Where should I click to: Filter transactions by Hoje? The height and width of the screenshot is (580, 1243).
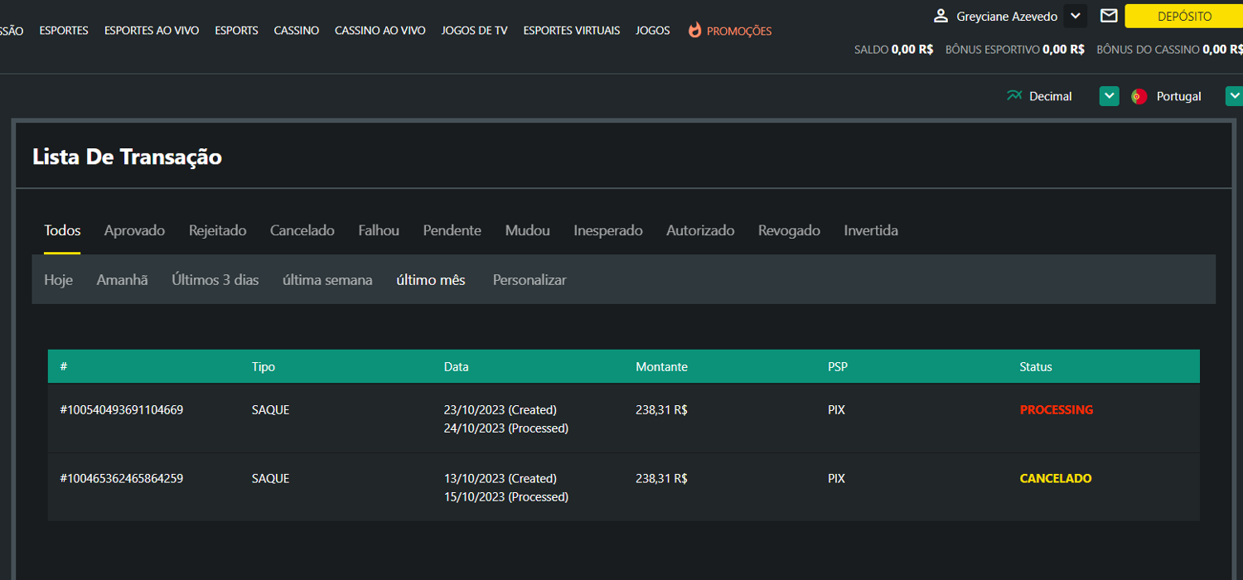(x=58, y=280)
